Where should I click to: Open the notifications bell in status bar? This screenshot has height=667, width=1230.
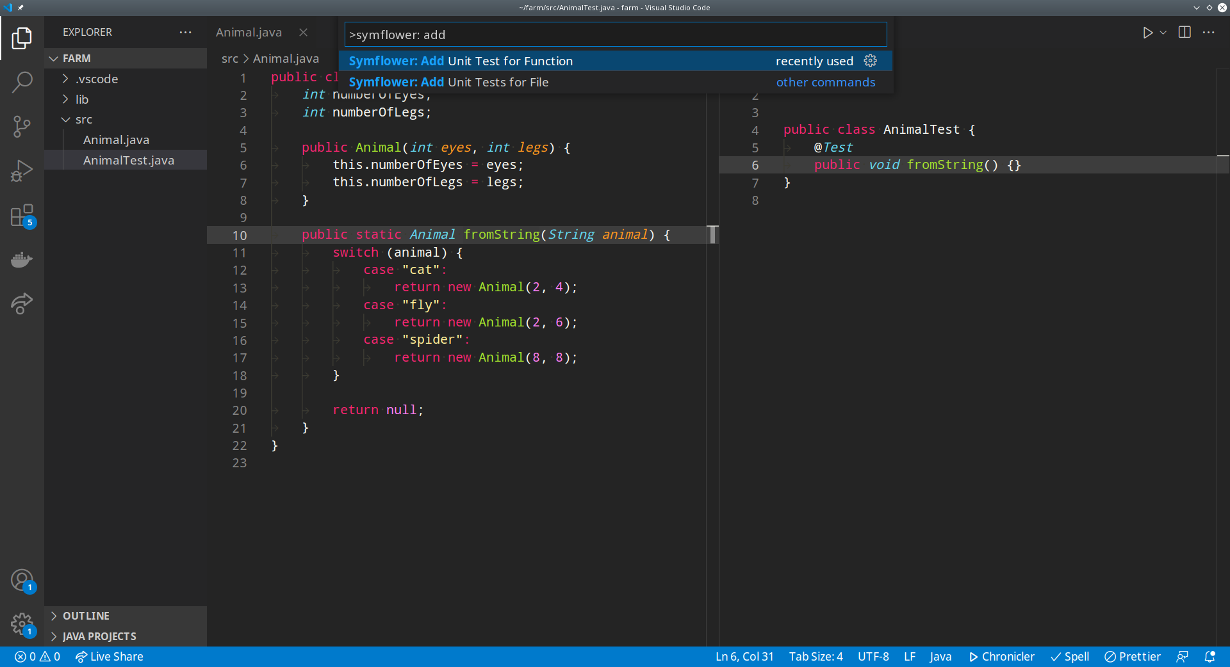click(1209, 657)
